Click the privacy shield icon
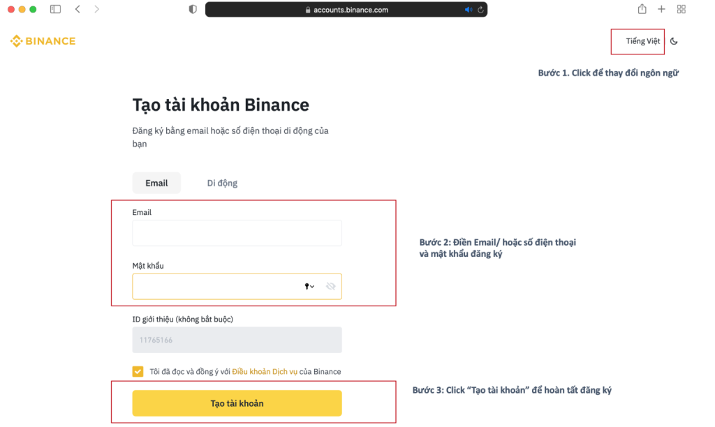Screen dimensions: 715x427 (193, 10)
